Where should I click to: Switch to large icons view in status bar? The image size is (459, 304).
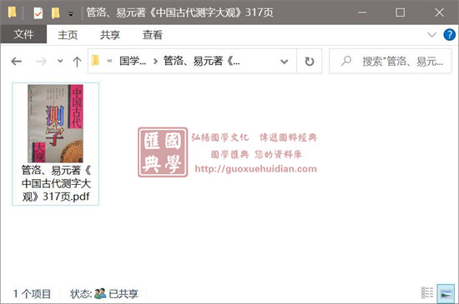tap(446, 293)
